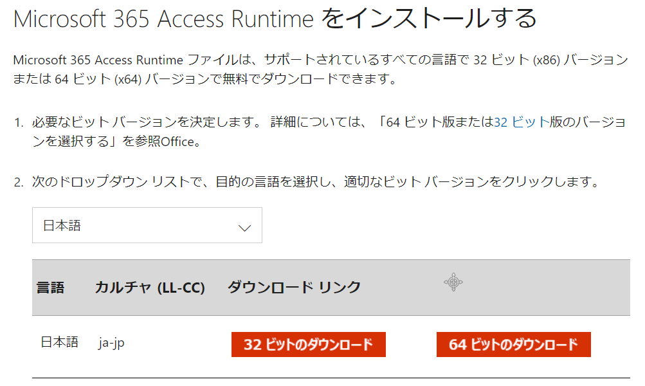Click the list number 1 marker
Viewport: 645px width, 386px height.
[x=19, y=122]
